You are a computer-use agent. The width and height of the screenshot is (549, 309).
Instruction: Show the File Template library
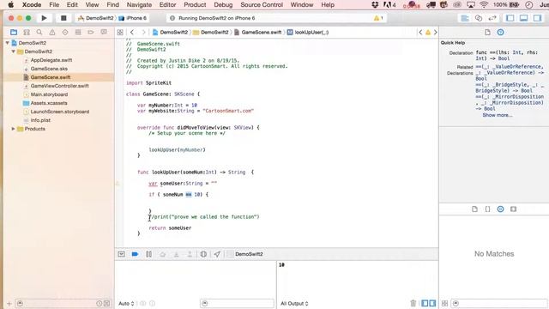(474, 209)
